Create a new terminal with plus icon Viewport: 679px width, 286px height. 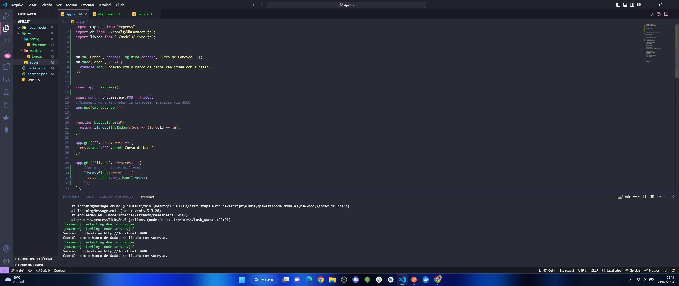(635, 196)
